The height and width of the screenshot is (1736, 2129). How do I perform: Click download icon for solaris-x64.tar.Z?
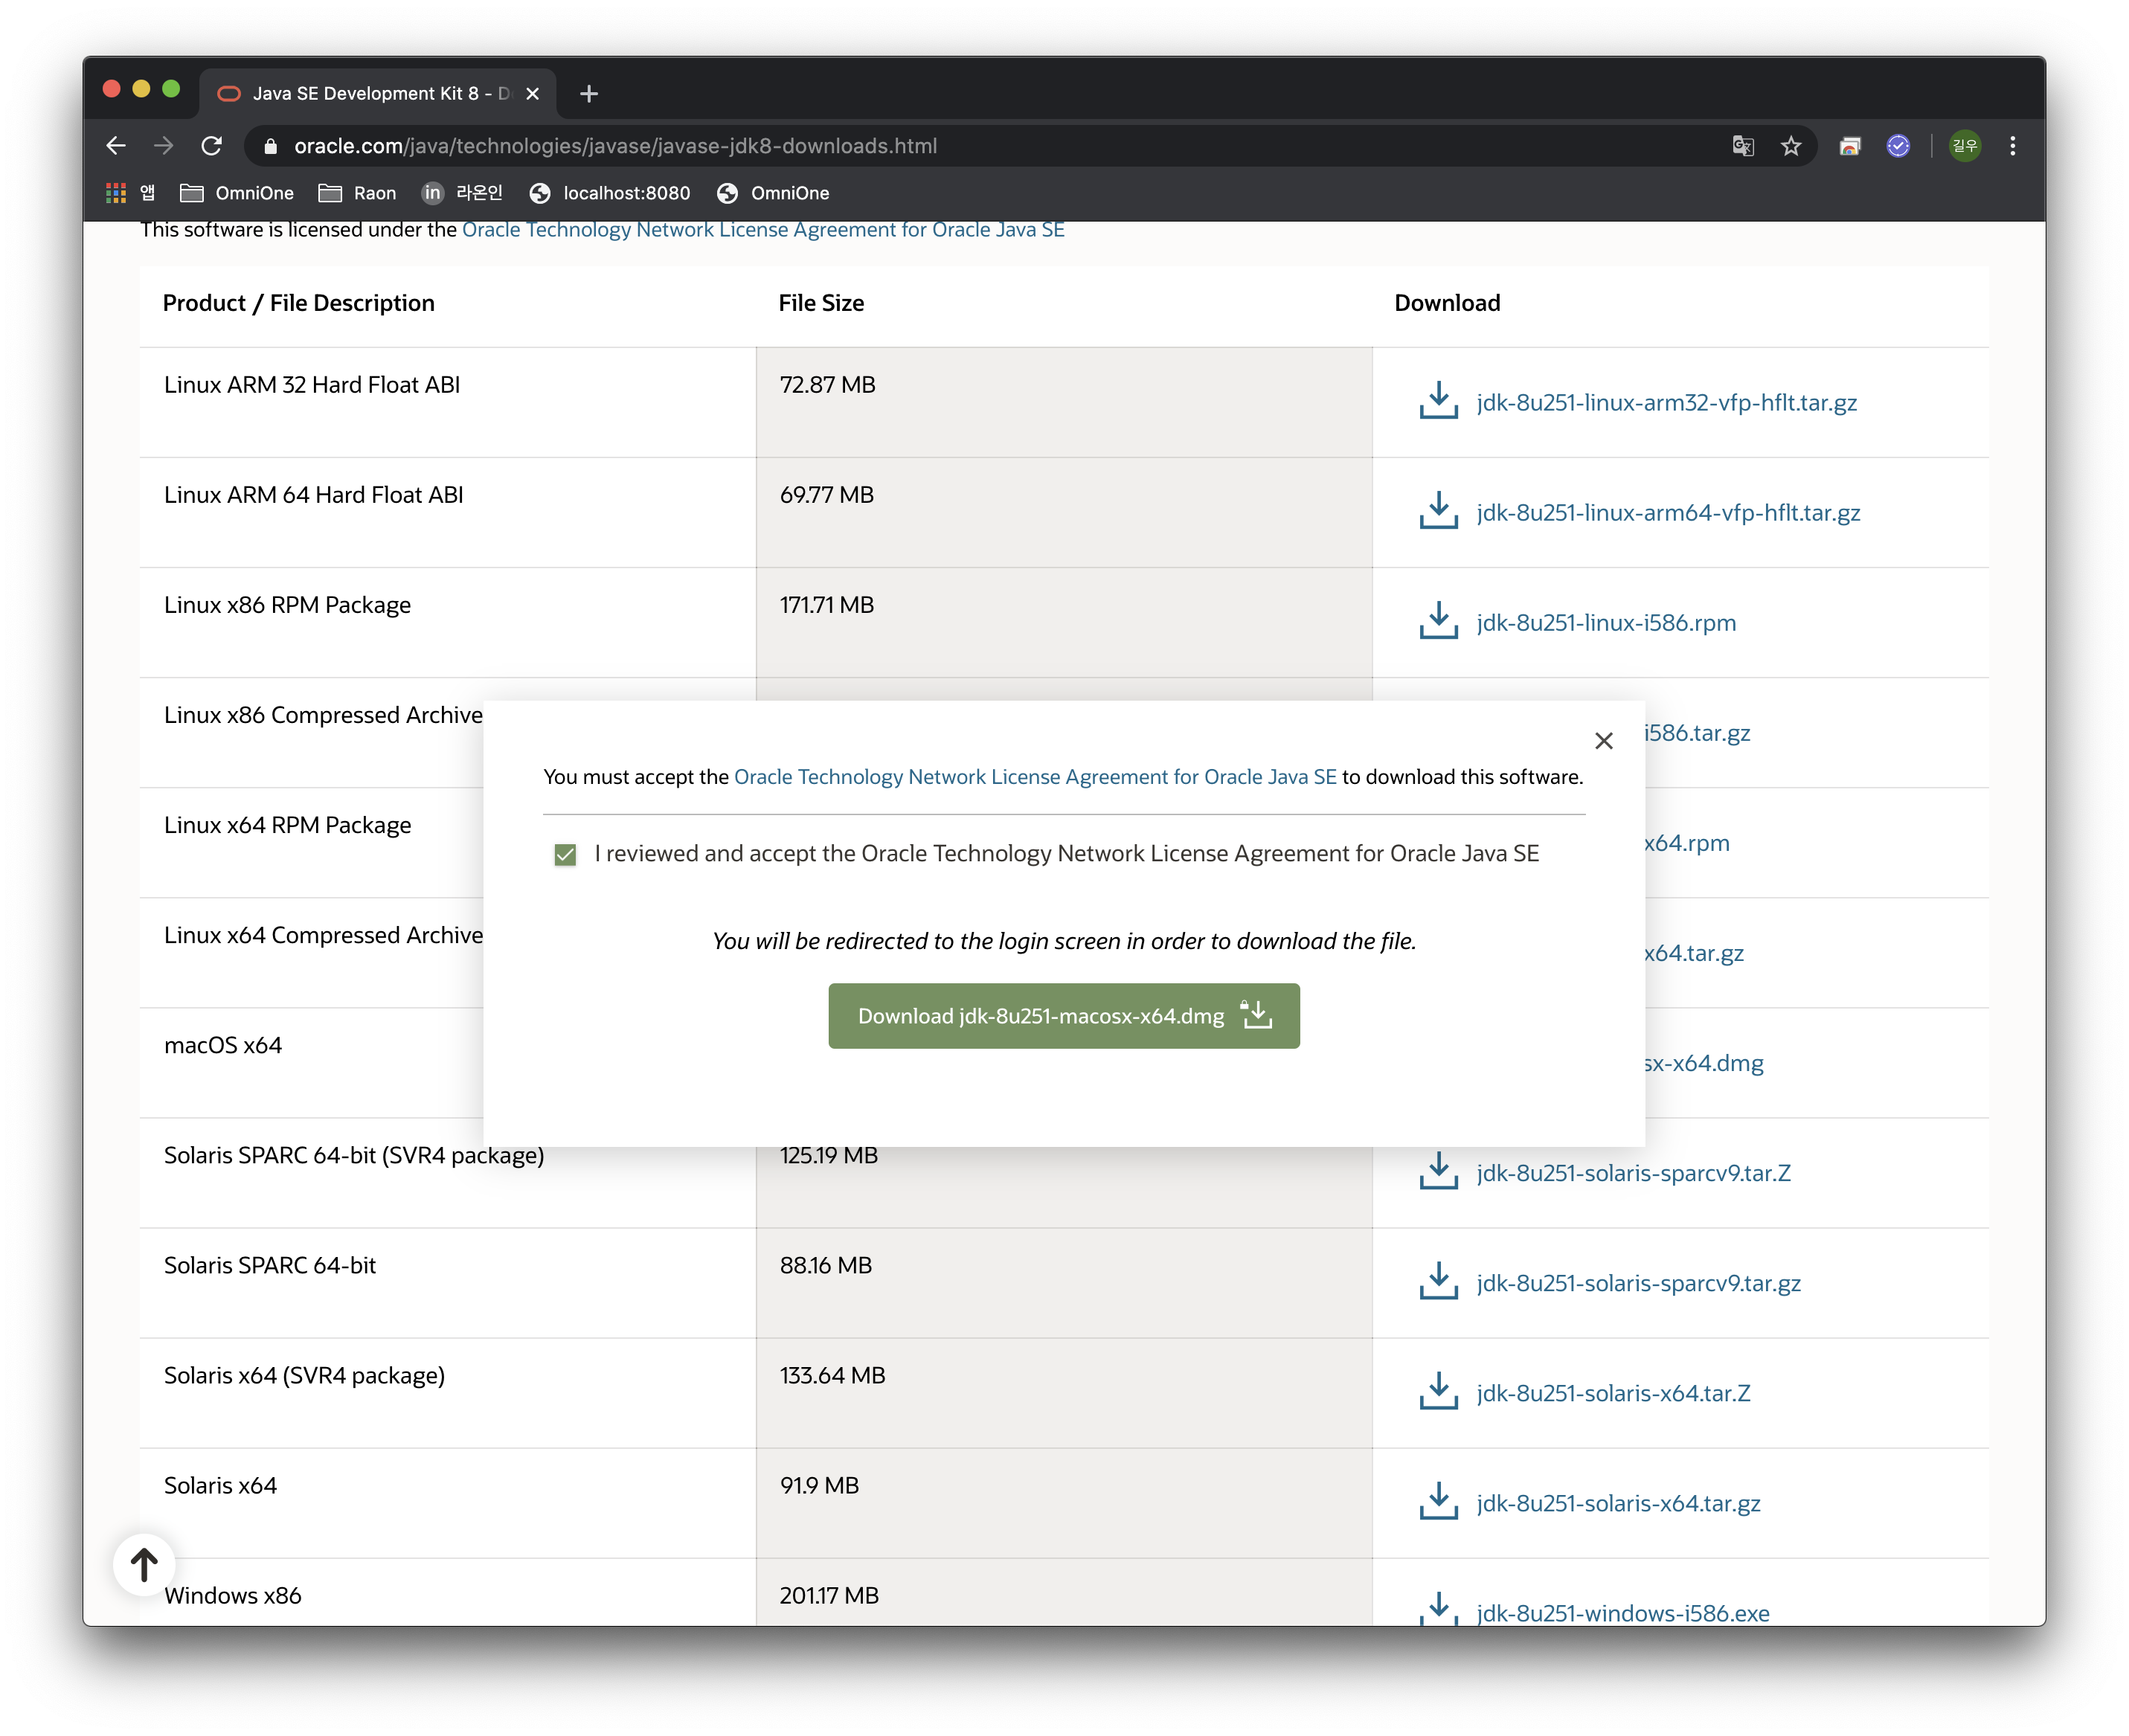[x=1438, y=1391]
